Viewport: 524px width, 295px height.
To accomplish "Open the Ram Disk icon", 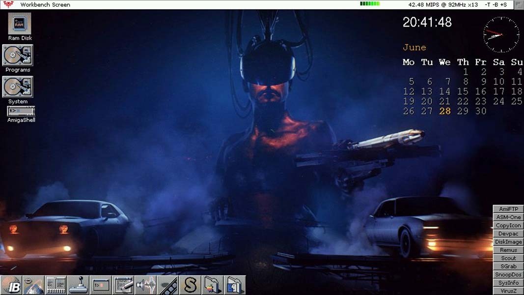I will pos(19,24).
